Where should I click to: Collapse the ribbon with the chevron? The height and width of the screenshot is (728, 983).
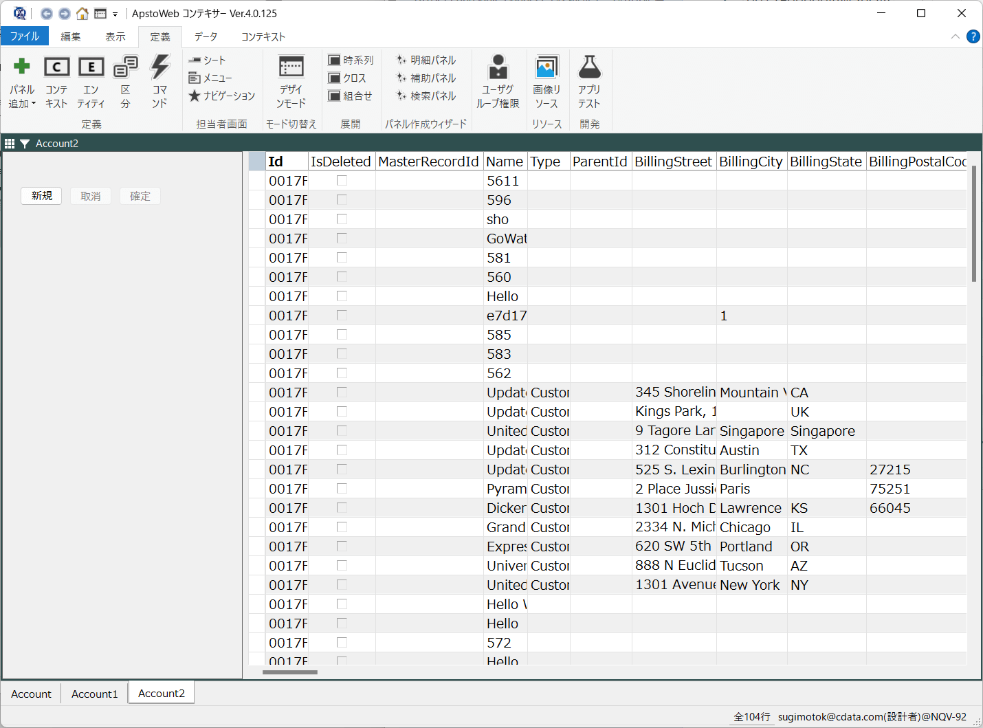(955, 36)
